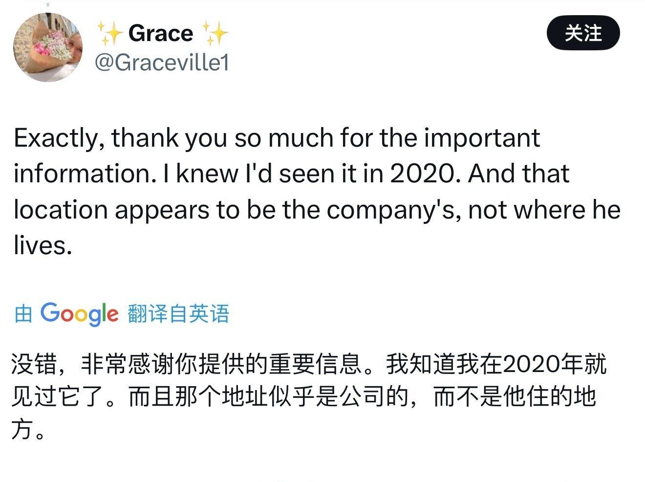Click the Grace display name

click(161, 33)
